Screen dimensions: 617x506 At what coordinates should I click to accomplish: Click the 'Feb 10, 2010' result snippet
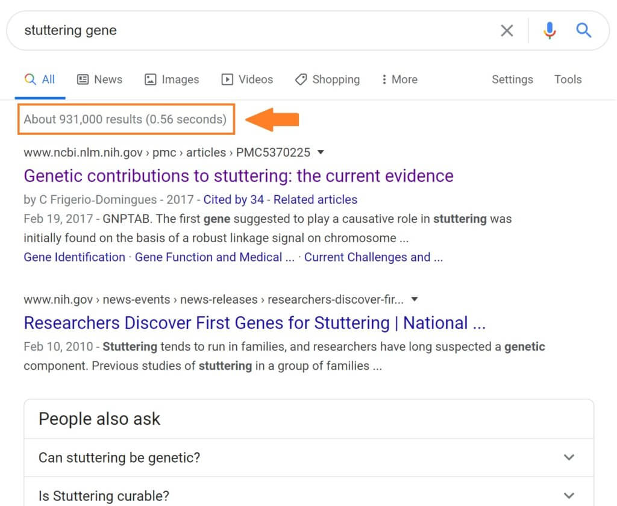coord(284,356)
